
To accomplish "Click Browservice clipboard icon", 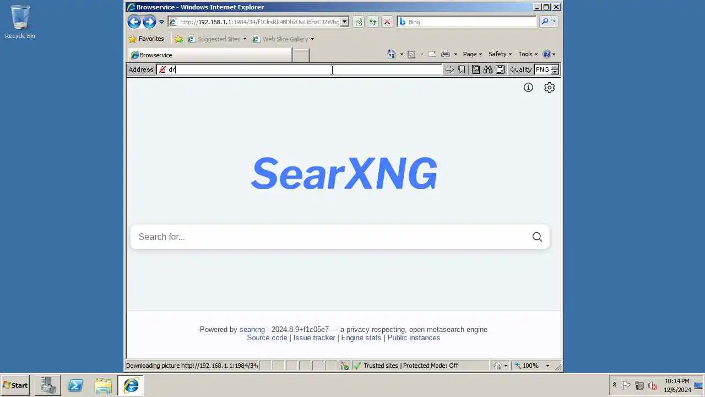I will pos(500,69).
